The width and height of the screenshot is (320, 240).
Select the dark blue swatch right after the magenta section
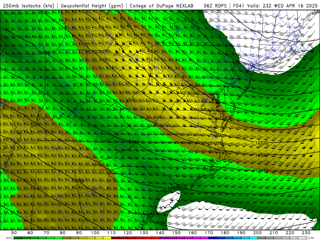[212, 237]
